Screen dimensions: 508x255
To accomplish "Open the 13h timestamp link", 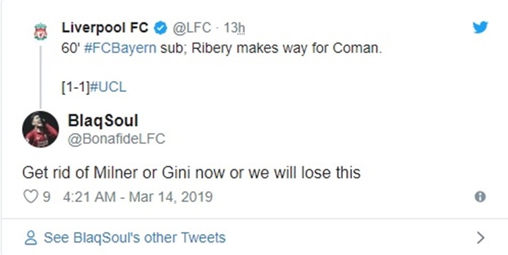I will (x=234, y=28).
